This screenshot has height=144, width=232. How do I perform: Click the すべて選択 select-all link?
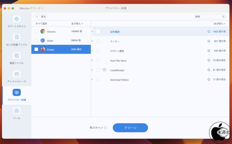click(41, 24)
